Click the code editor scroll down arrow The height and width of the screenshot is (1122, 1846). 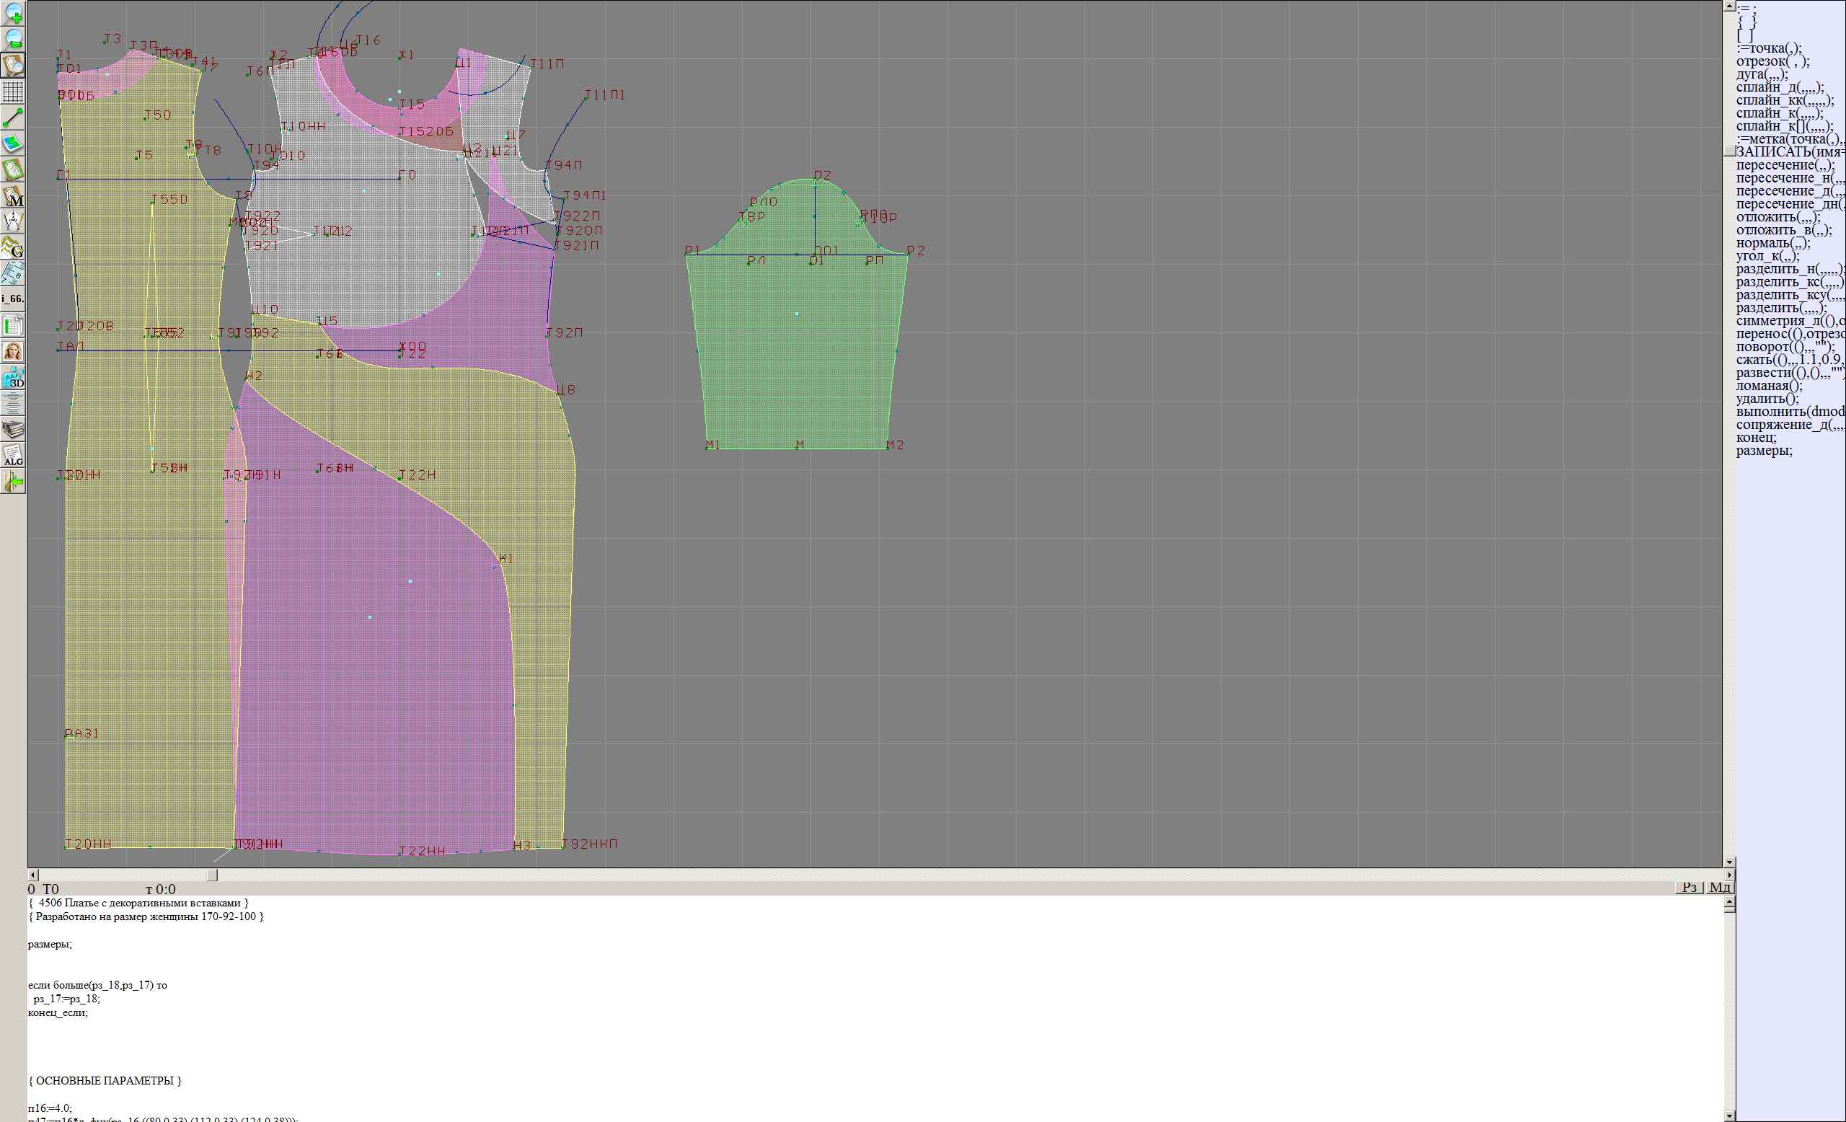pos(1729,1116)
